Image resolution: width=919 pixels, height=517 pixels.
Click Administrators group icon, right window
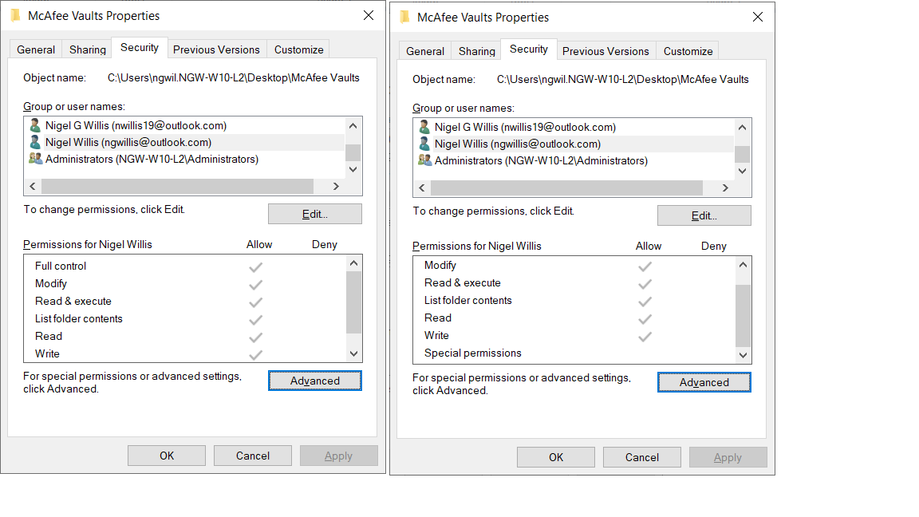click(424, 160)
